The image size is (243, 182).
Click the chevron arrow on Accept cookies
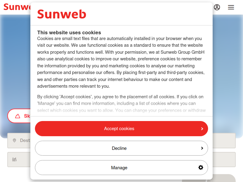point(202,129)
